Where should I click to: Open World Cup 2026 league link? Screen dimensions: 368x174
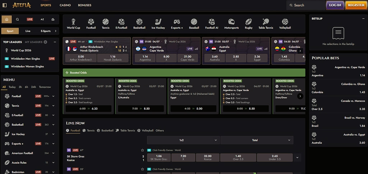pos(21,50)
